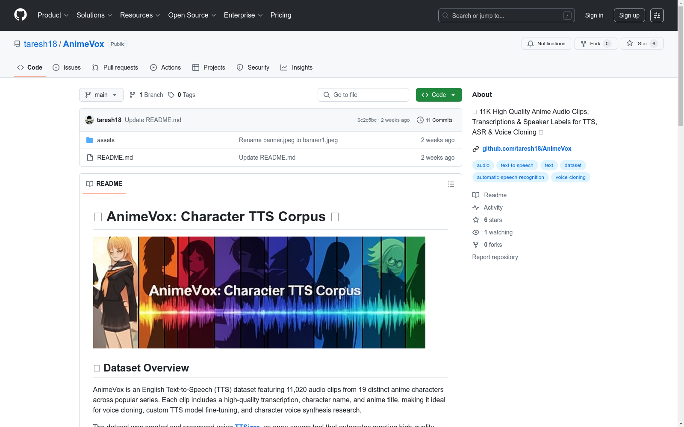Open taresh18 avatar in commit row

coord(89,120)
